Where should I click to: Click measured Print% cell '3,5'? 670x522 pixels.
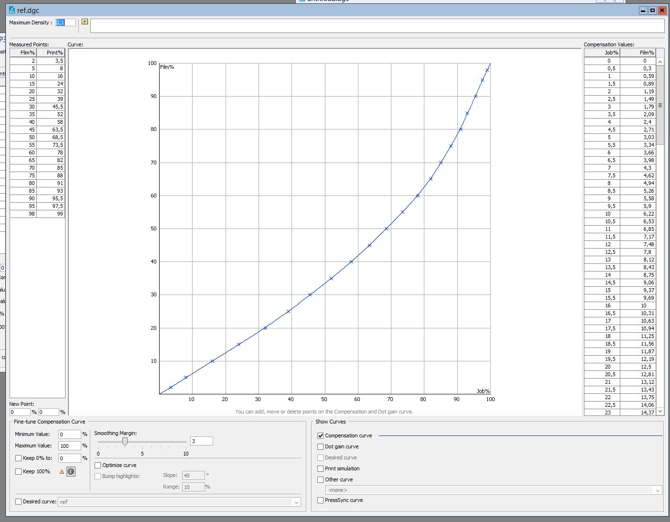click(51, 61)
